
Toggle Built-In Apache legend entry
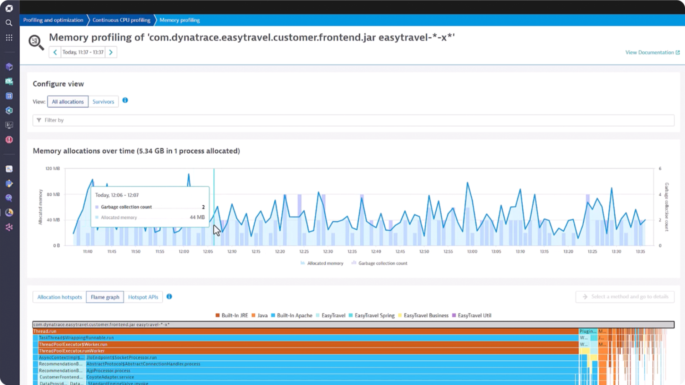tap(291, 315)
